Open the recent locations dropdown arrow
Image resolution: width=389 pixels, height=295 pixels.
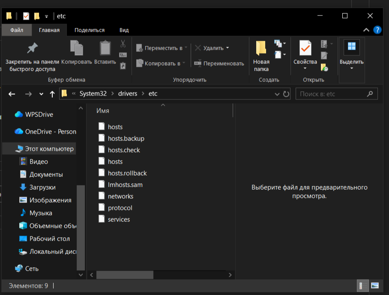click(41, 94)
